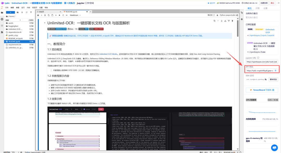Close the launcher (启动页) tab
281x153 pixels.
point(60,12)
